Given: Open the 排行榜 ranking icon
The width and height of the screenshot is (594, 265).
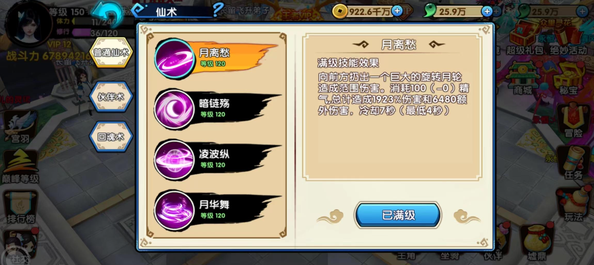Looking at the screenshot, I should (x=21, y=207).
